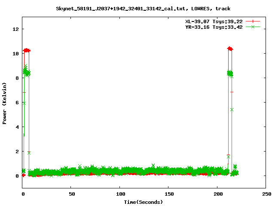
Task: Click the y-axis tick label 12
Action: tap(15, 29)
